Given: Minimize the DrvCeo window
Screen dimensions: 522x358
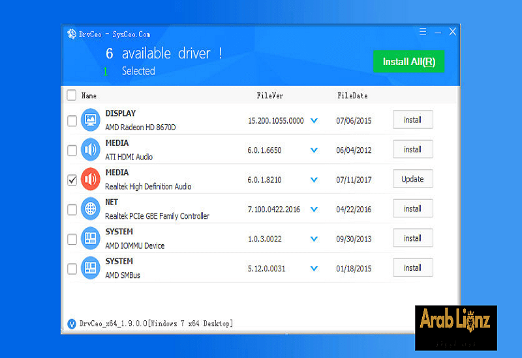Looking at the screenshot, I should [x=438, y=33].
